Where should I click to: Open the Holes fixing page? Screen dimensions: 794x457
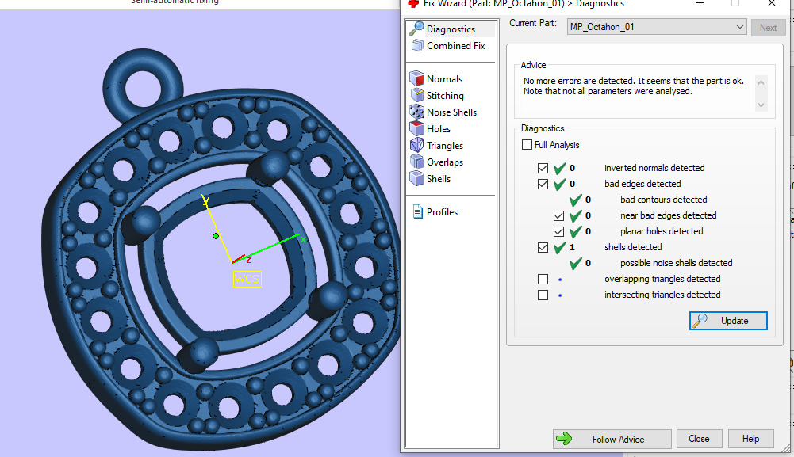431,129
